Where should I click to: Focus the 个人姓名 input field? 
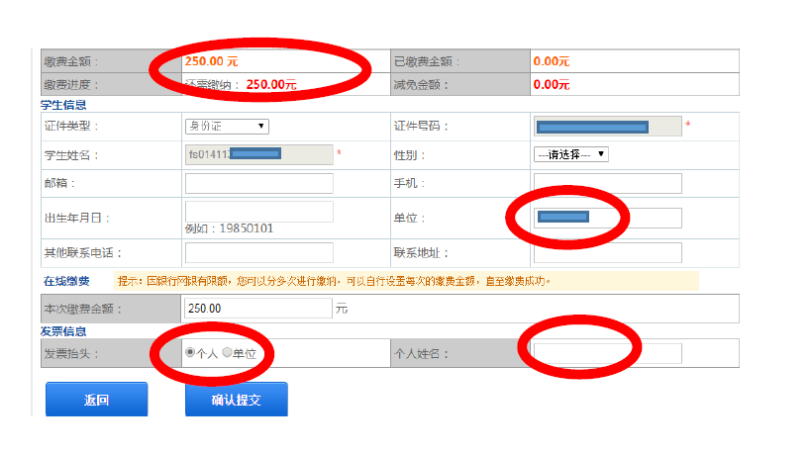click(607, 353)
